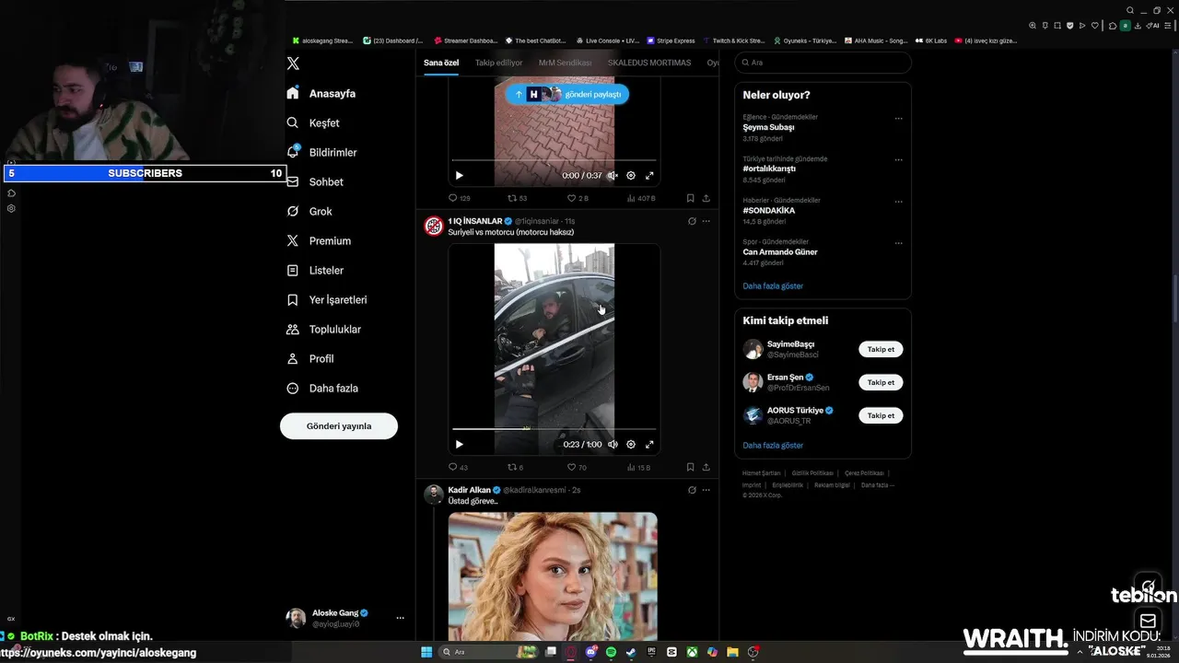The height and width of the screenshot is (663, 1179).
Task: Reply to post with 129 comments
Action: coord(459,198)
